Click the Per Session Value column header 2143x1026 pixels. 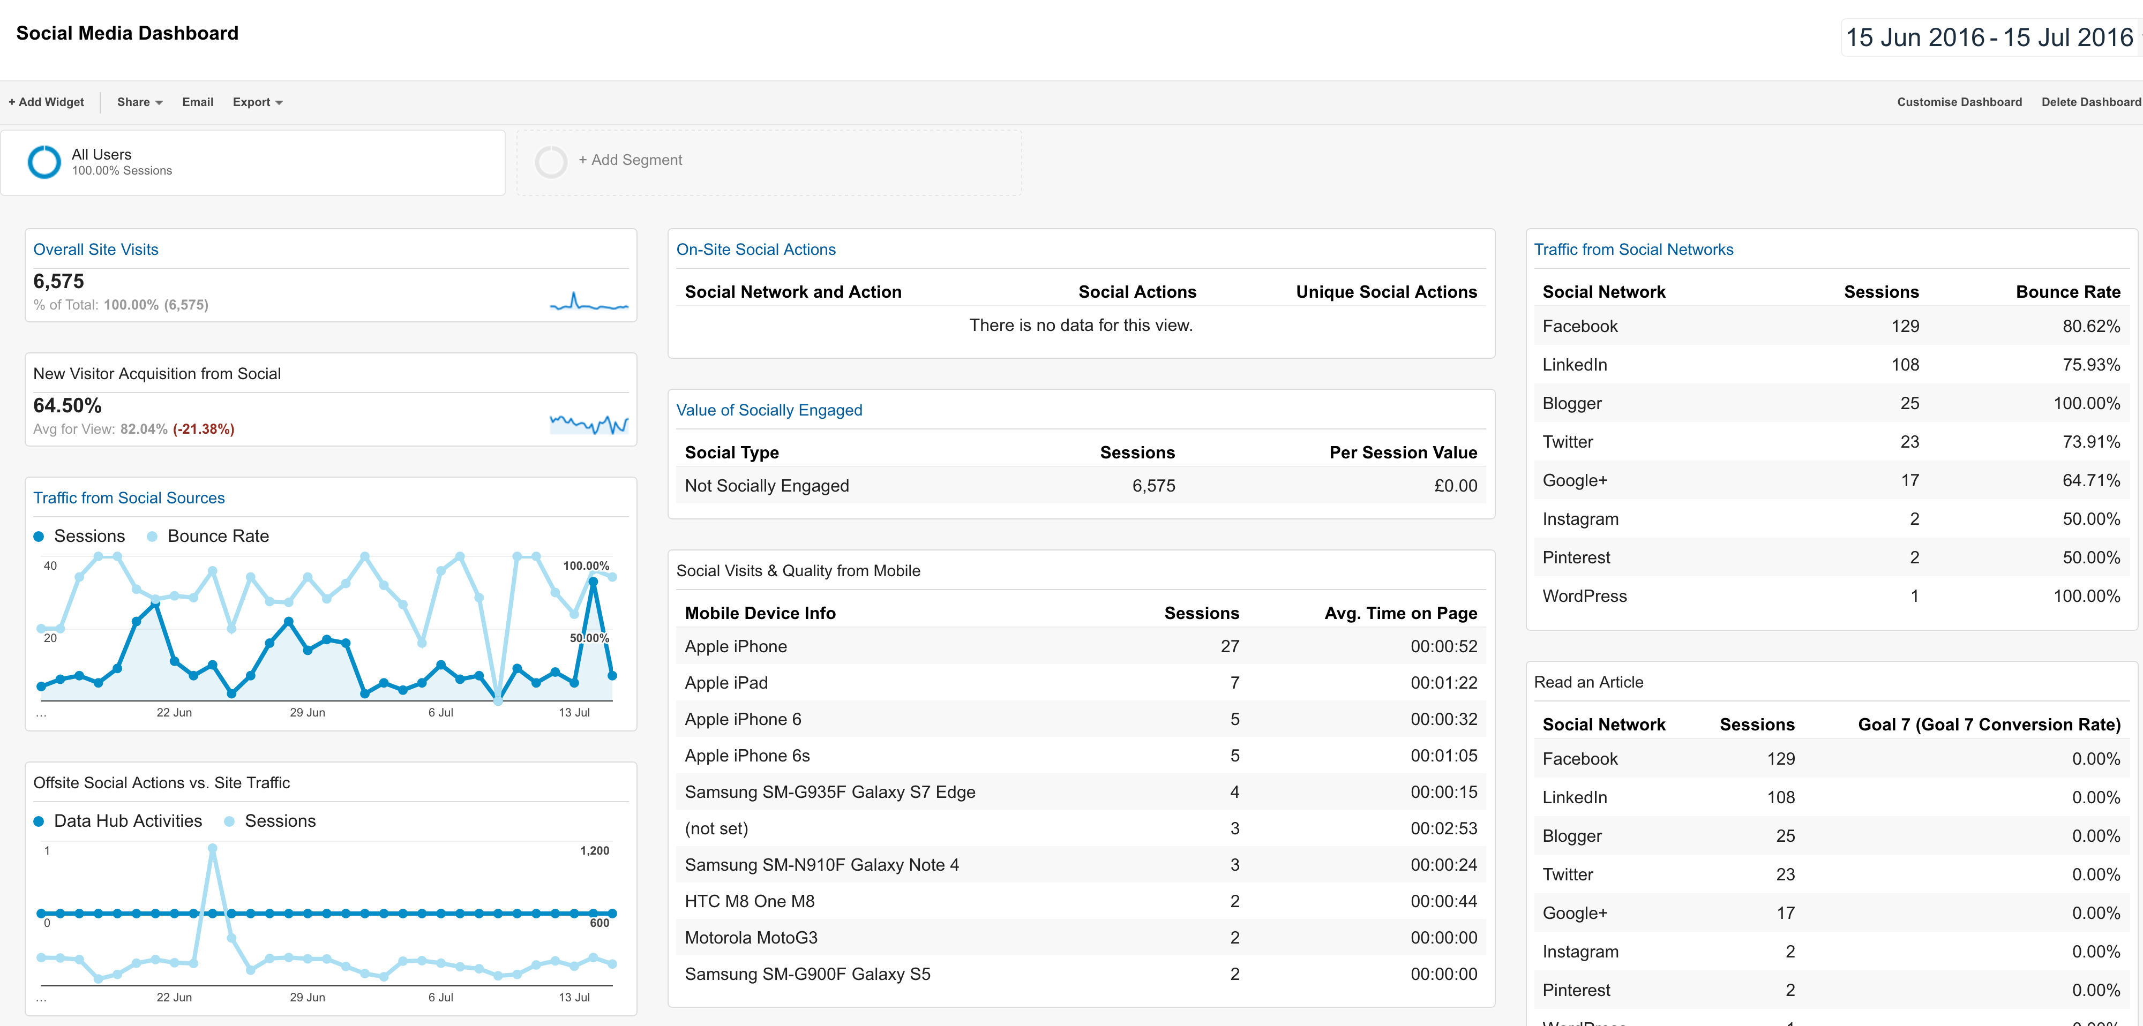pyautogui.click(x=1404, y=452)
